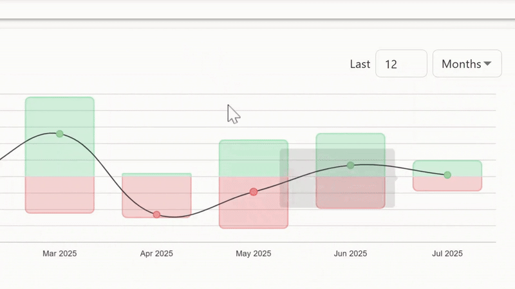Image resolution: width=515 pixels, height=289 pixels.
Task: Click the Mar 2025 green data point
Action: pyautogui.click(x=59, y=134)
